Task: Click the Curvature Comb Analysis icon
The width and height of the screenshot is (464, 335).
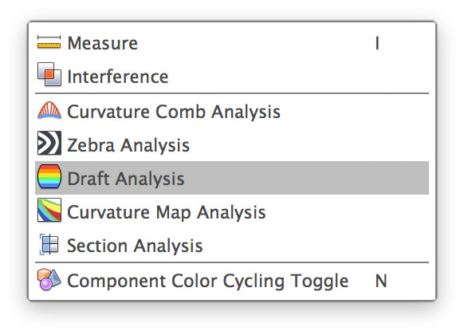Action: pyautogui.click(x=49, y=110)
